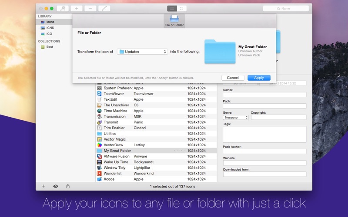The height and width of the screenshot is (217, 348).
Task: Click the Name search field
Action: (x=286, y=8)
